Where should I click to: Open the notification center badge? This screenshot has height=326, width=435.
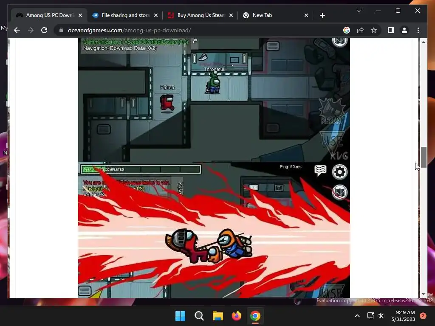coord(423,316)
